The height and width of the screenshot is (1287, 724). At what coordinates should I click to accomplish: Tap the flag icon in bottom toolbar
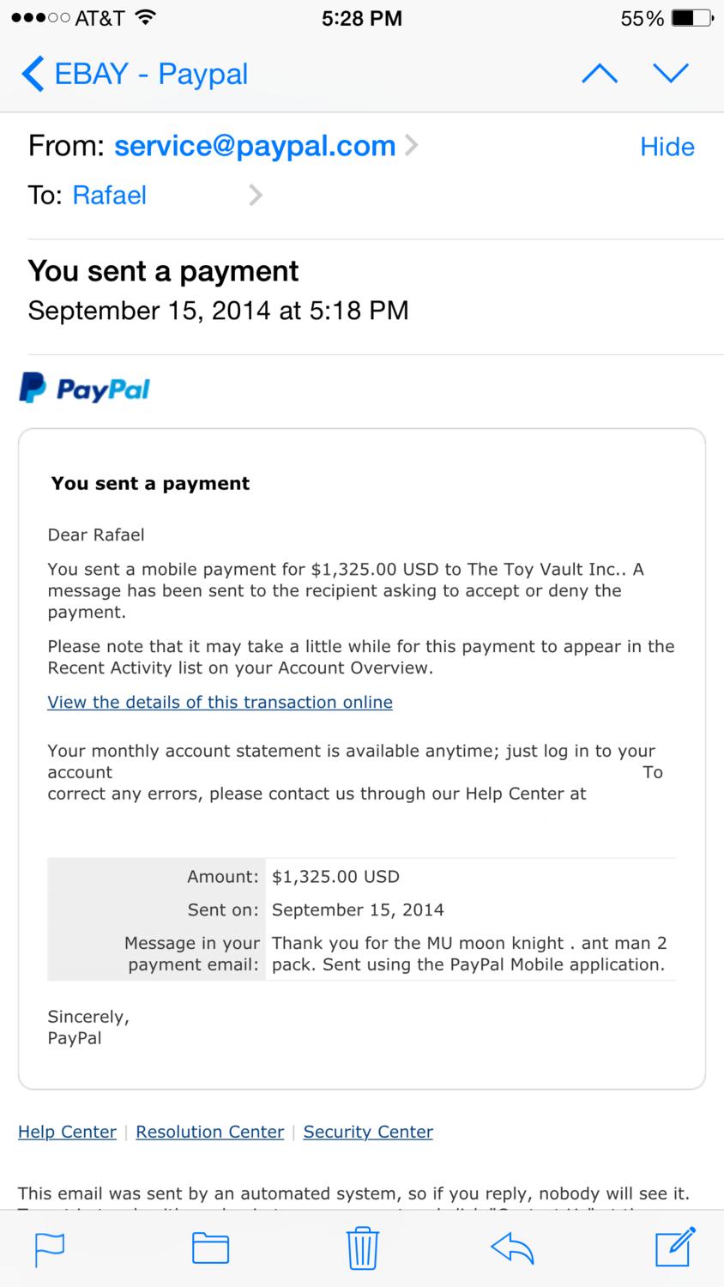click(x=49, y=1248)
